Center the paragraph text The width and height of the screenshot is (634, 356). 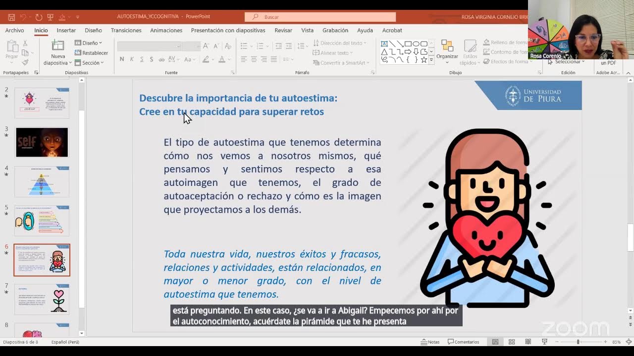click(254, 59)
